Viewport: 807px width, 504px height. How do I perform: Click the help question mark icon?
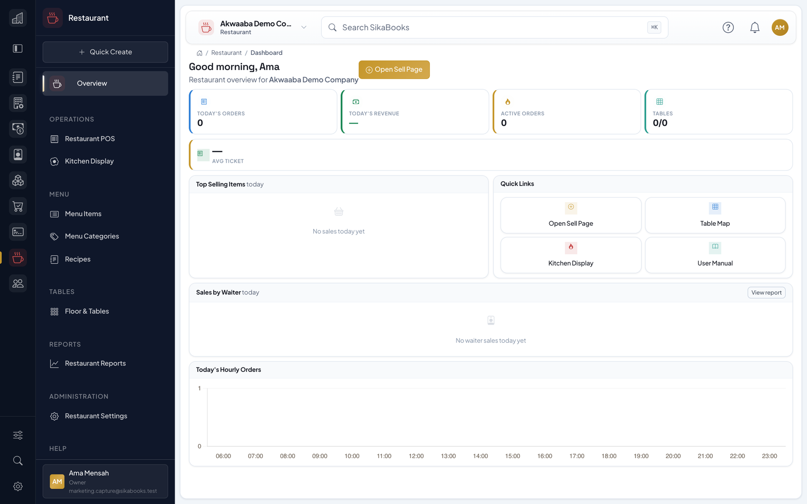tap(728, 28)
